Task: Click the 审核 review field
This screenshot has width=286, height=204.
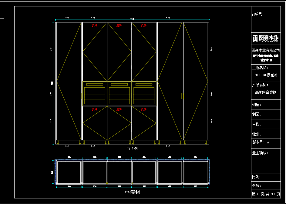Action: tap(257, 124)
